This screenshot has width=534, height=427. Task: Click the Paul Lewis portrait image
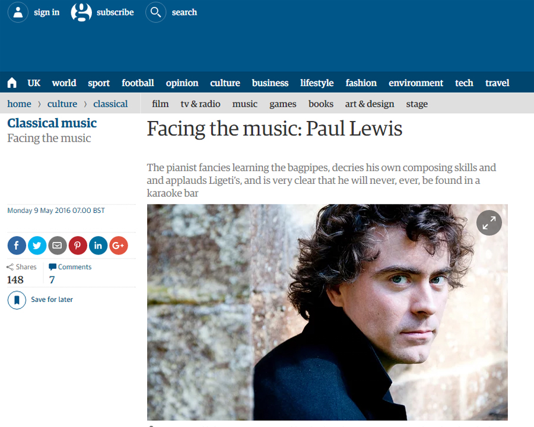click(328, 312)
